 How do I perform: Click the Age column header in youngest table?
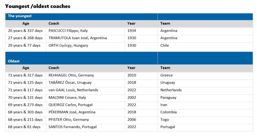coord(26,23)
